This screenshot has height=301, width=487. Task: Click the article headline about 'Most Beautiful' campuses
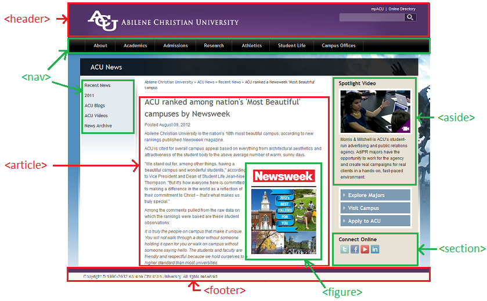click(x=222, y=108)
